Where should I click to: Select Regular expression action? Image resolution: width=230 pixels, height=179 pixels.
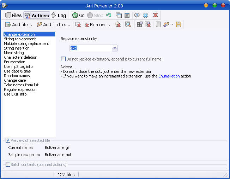tap(29, 89)
